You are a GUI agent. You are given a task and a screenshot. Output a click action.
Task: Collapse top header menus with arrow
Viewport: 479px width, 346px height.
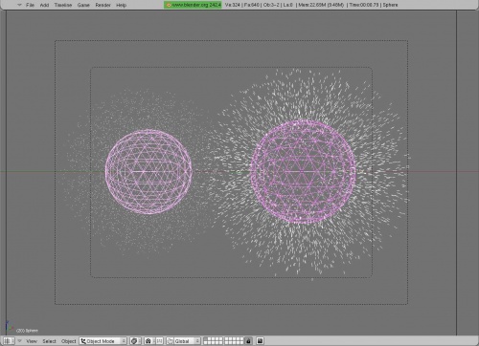20,5
